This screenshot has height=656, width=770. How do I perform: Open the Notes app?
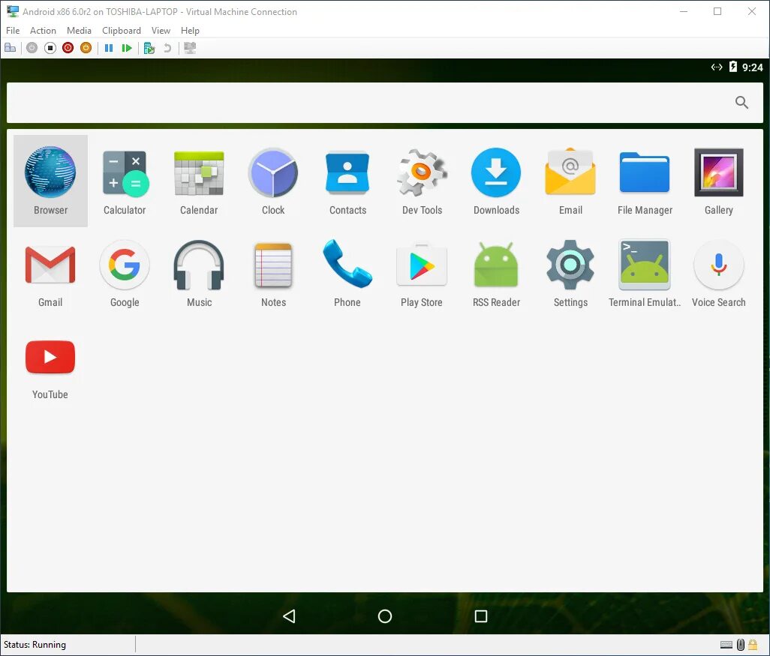point(273,273)
